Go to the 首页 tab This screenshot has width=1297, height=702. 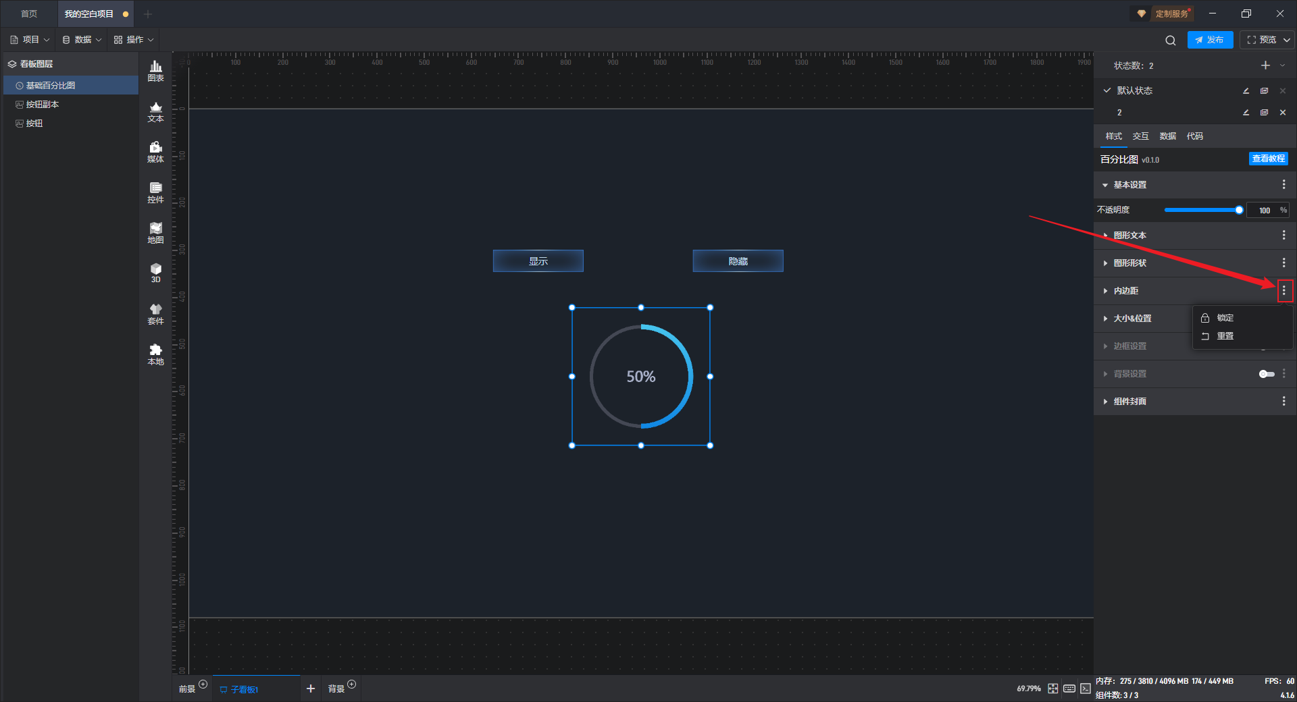click(x=29, y=14)
